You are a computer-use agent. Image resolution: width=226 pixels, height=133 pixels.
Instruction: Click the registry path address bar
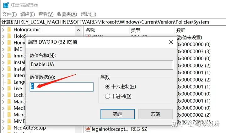point(113,22)
